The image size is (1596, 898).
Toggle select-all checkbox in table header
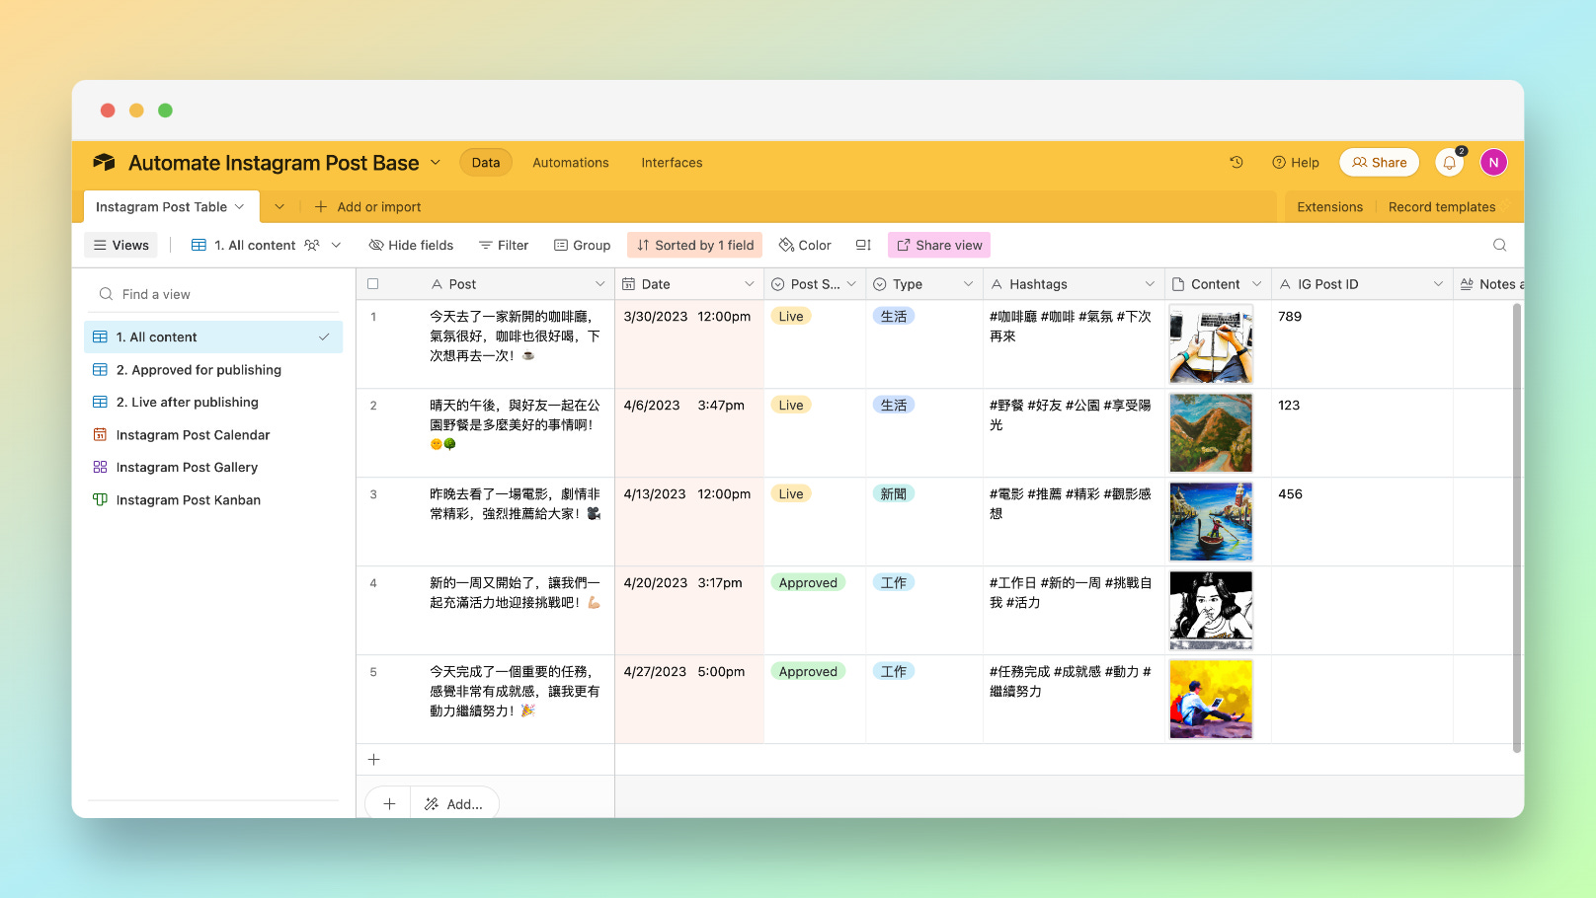[x=372, y=283]
